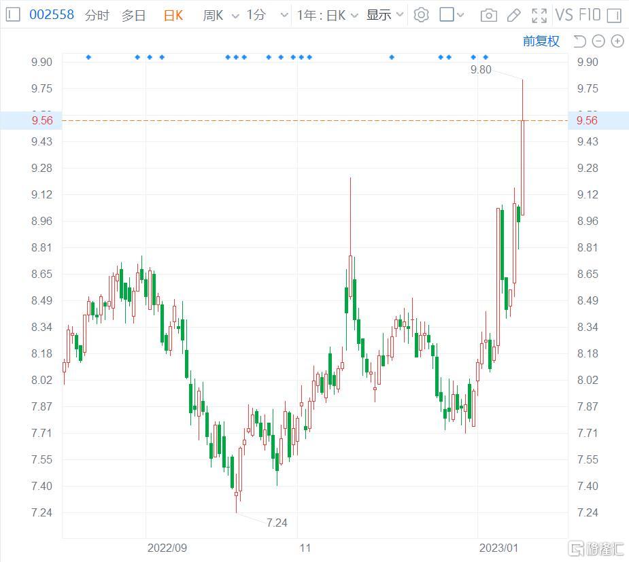Image resolution: width=629 pixels, height=562 pixels.
Task: Select the chart layout square icon
Action: [447, 15]
